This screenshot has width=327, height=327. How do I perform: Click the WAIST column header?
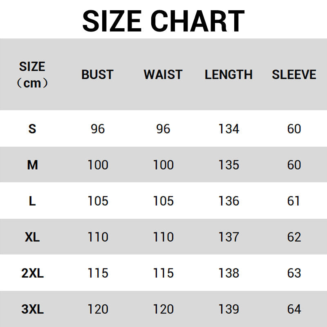click(x=163, y=74)
